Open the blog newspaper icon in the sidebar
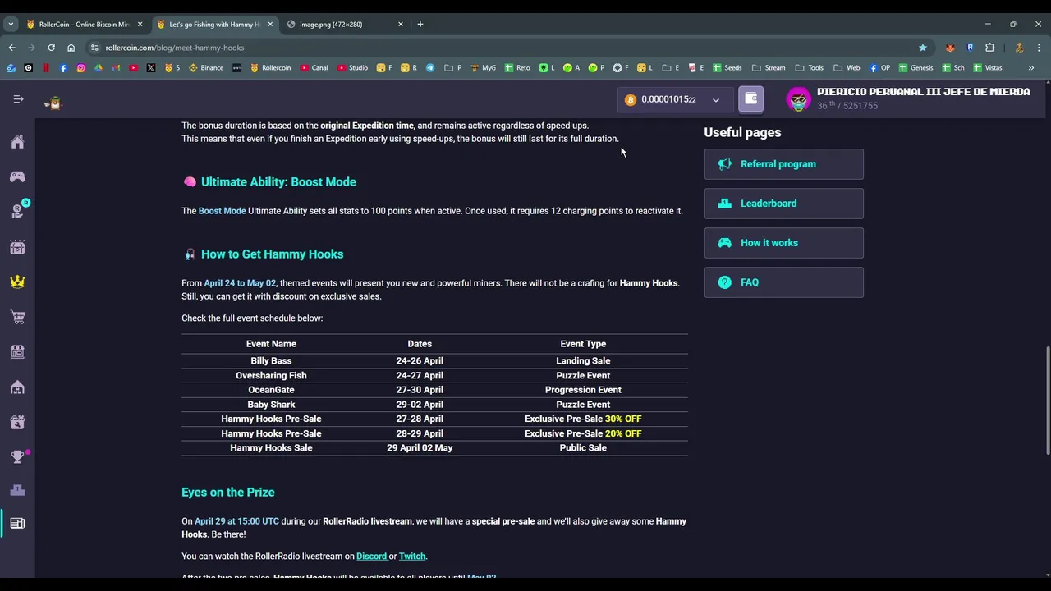Image resolution: width=1051 pixels, height=591 pixels. [17, 523]
